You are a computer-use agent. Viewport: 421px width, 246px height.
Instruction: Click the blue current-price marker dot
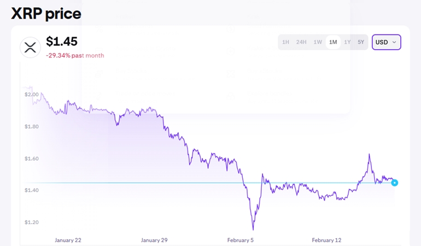click(394, 183)
